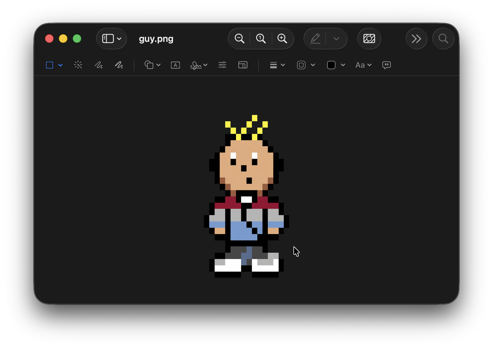Click the line style icon
Screen dimensions: 493x349
273,65
